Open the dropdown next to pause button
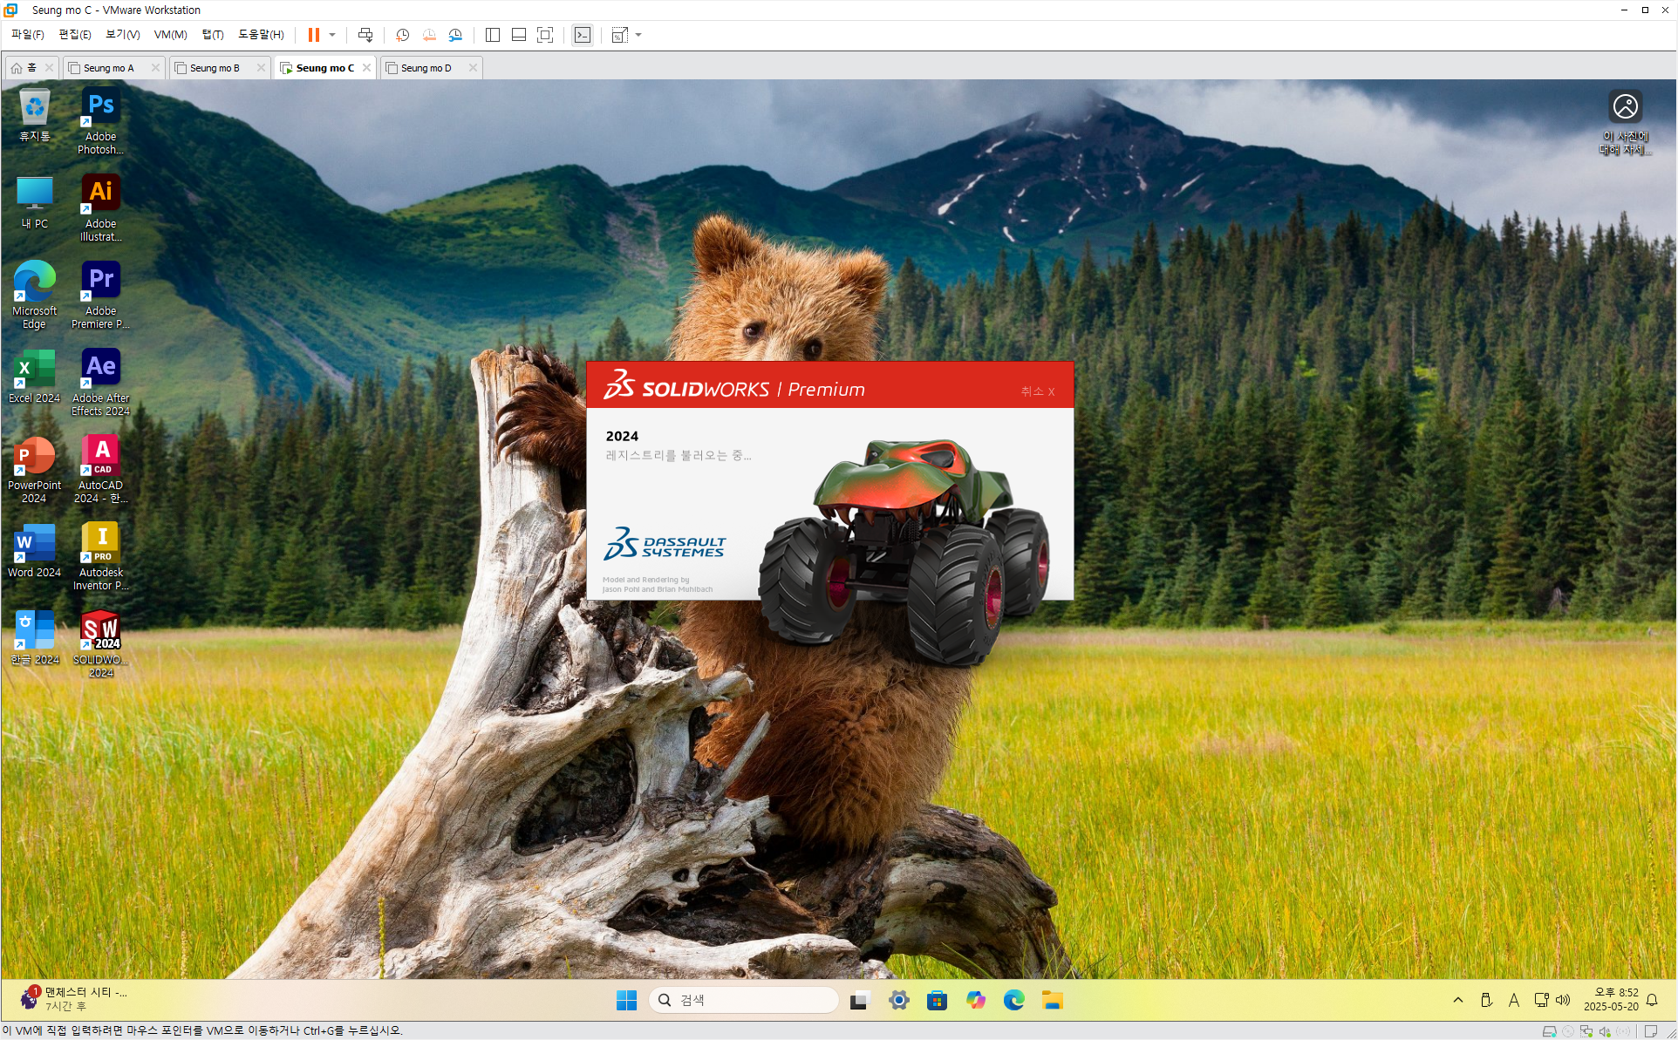 pyautogui.click(x=332, y=35)
